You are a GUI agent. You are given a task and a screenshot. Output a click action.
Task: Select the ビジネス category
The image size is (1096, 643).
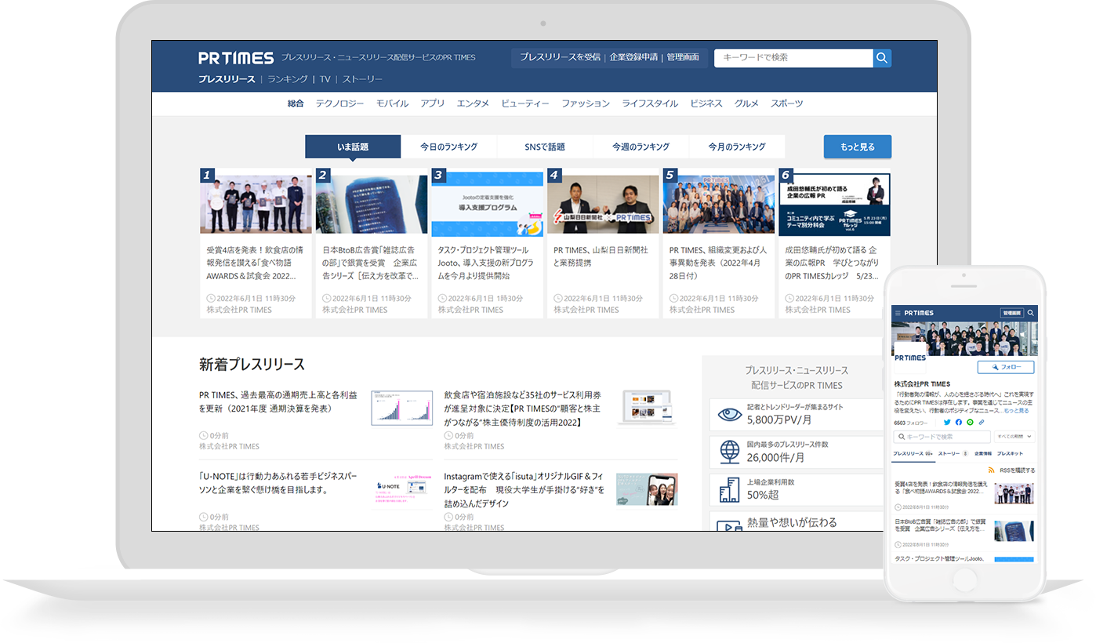coord(706,104)
